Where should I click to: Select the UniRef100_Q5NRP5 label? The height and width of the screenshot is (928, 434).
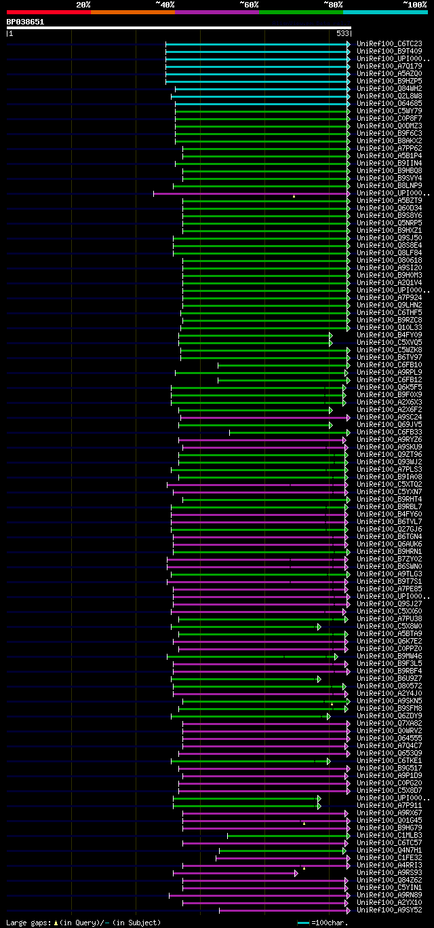pyautogui.click(x=389, y=223)
